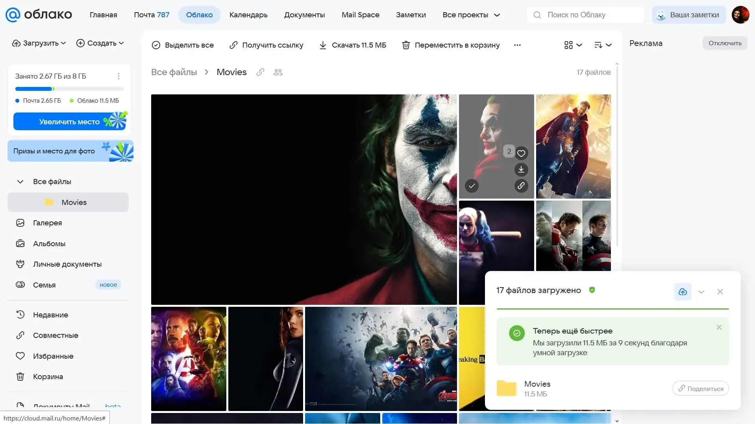Open storage options three-dot menu
755x424 pixels.
(118, 76)
